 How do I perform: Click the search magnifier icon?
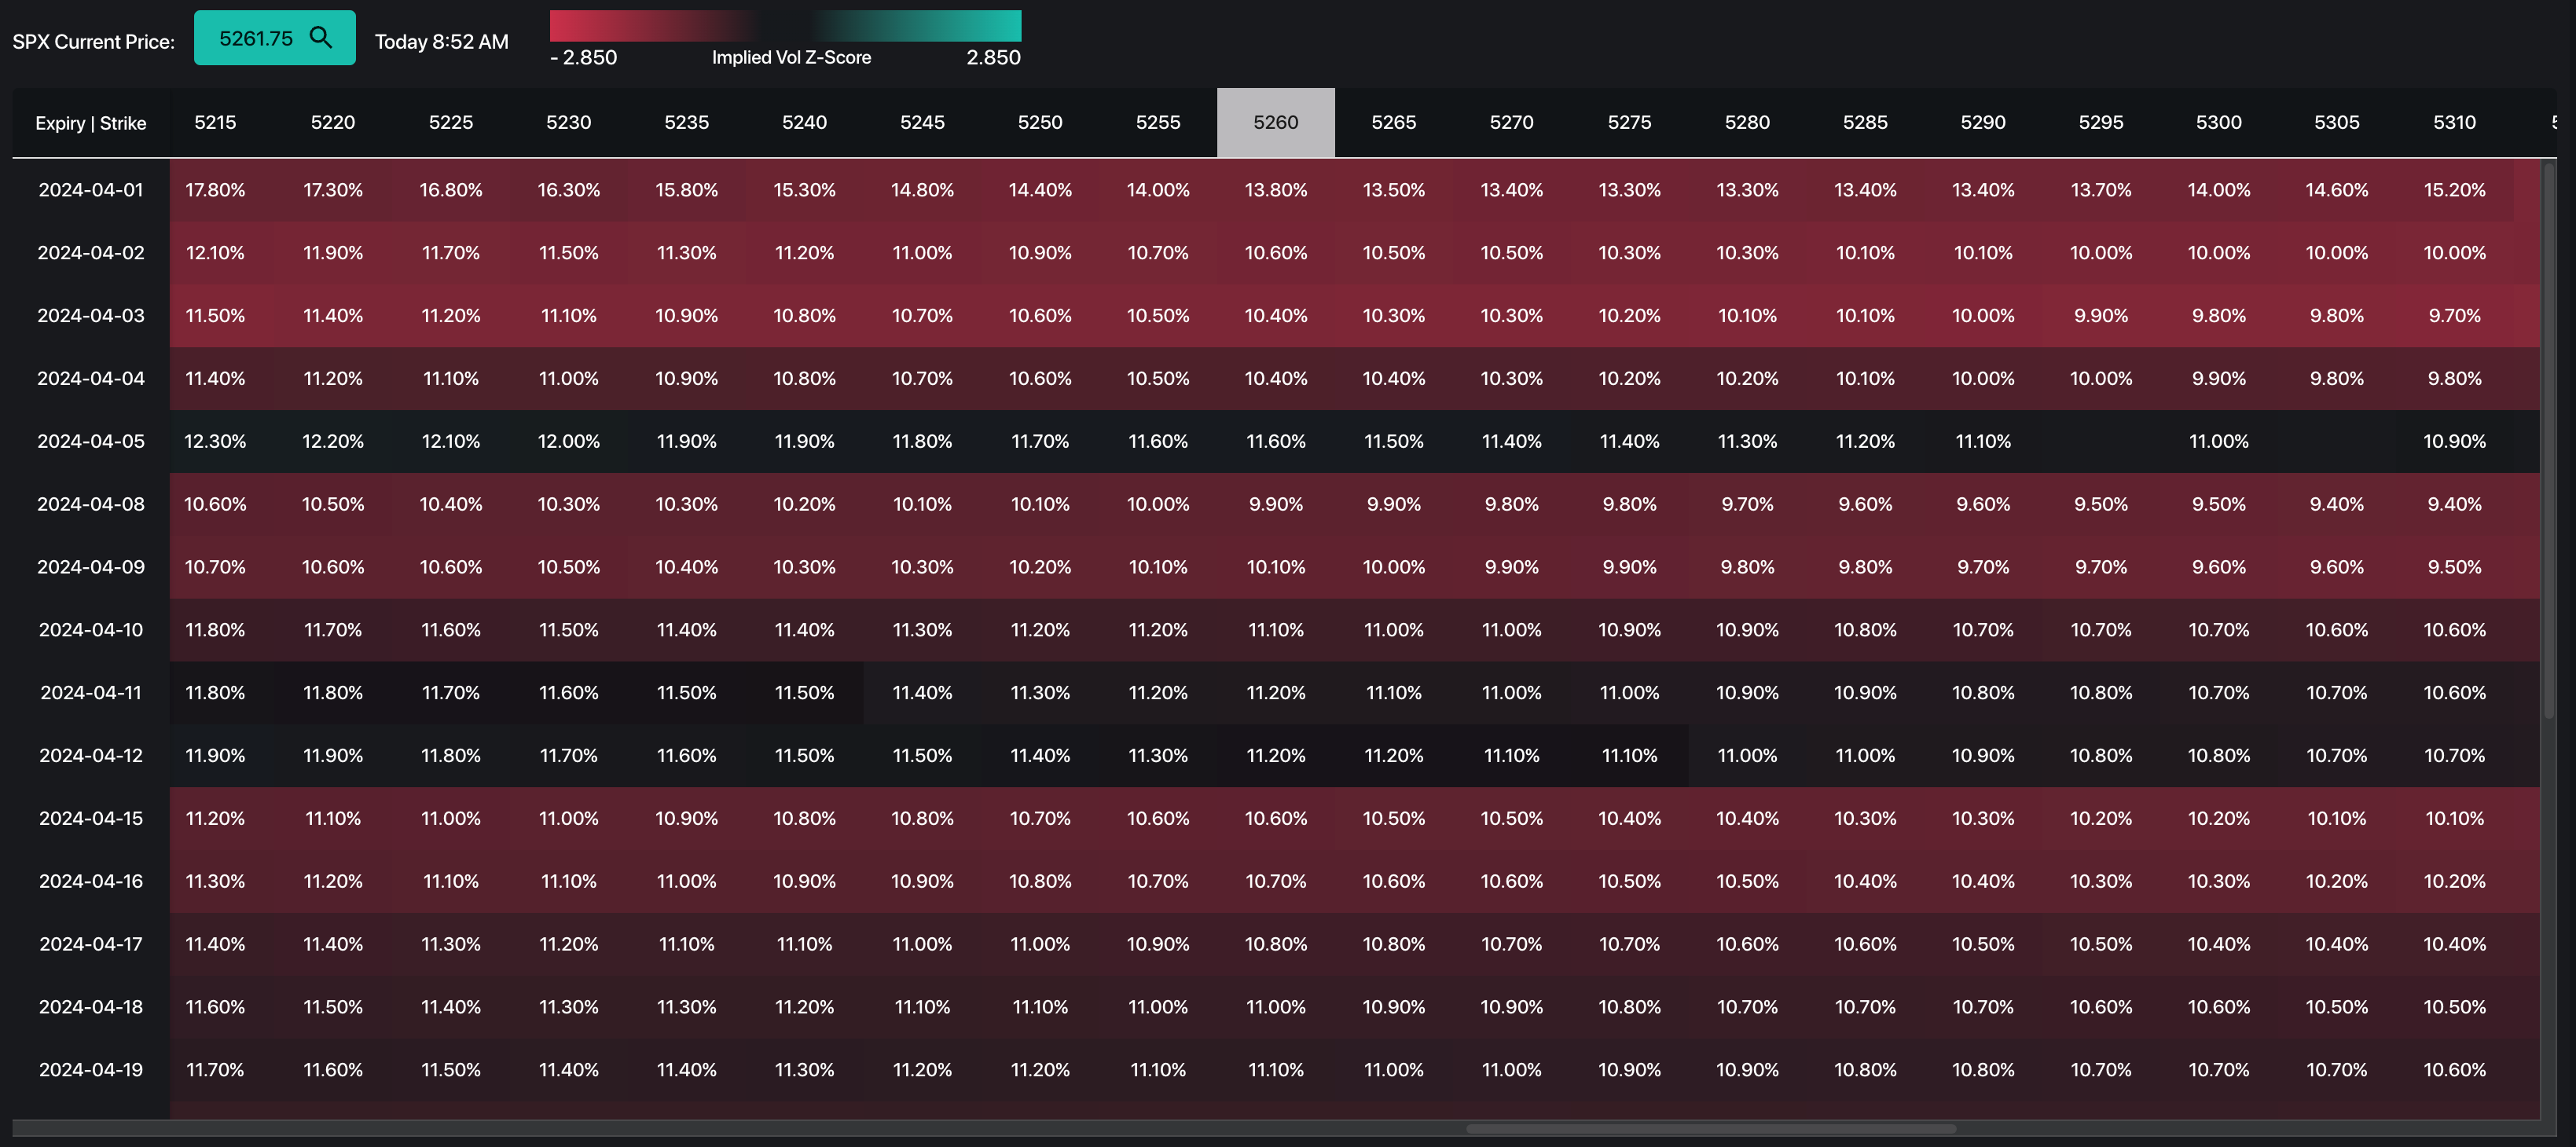pyautogui.click(x=320, y=38)
